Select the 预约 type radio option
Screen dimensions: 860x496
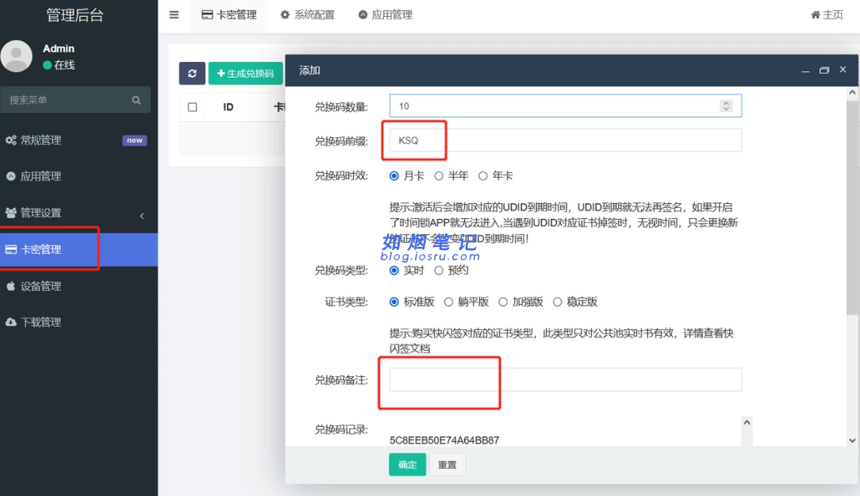tap(439, 271)
